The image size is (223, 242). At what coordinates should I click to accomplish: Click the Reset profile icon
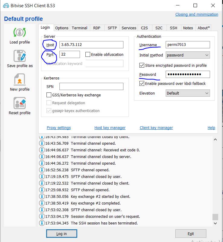coord(20,103)
